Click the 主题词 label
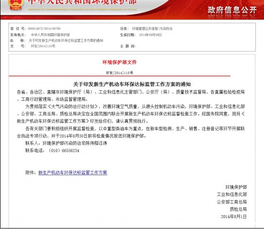The height and width of the screenshot is (229, 264). tap(128, 46)
